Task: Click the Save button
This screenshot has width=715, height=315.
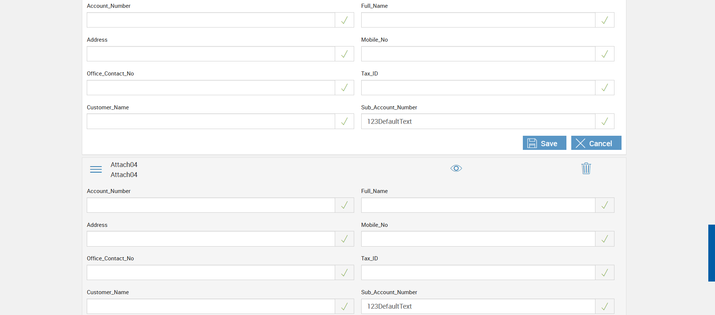Action: click(544, 143)
